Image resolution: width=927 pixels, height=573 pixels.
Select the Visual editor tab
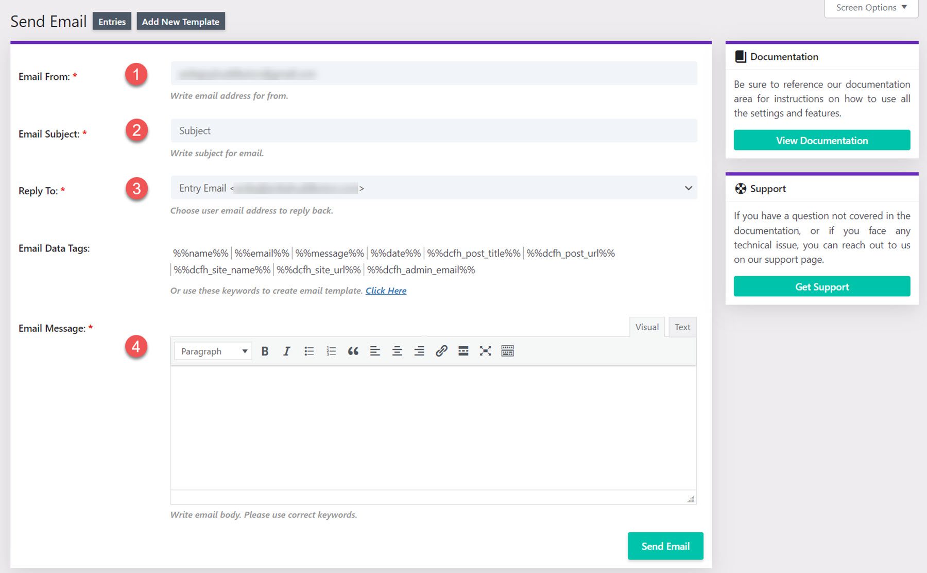coord(647,327)
